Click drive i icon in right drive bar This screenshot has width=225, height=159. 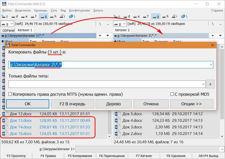(175, 16)
